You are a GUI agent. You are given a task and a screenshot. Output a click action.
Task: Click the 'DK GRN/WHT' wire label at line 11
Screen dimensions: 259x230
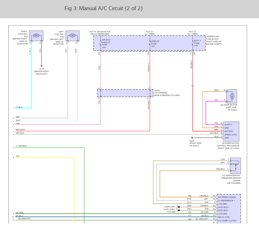click(24, 218)
